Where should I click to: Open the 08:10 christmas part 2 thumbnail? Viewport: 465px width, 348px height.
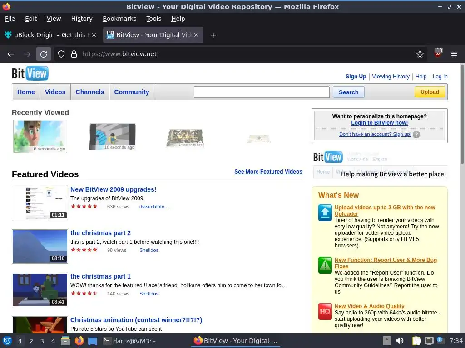point(40,246)
